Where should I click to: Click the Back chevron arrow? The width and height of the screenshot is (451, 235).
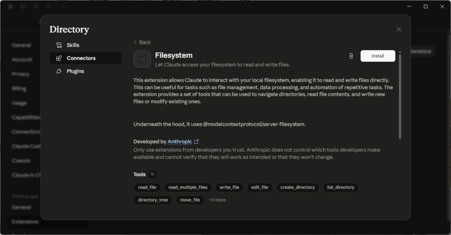click(135, 42)
